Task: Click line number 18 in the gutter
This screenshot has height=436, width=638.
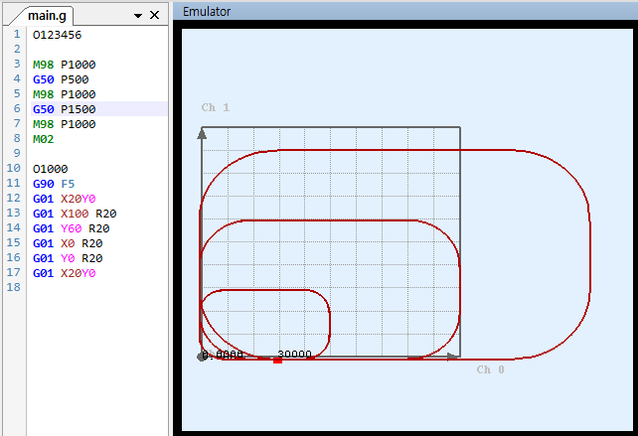Action: [15, 287]
